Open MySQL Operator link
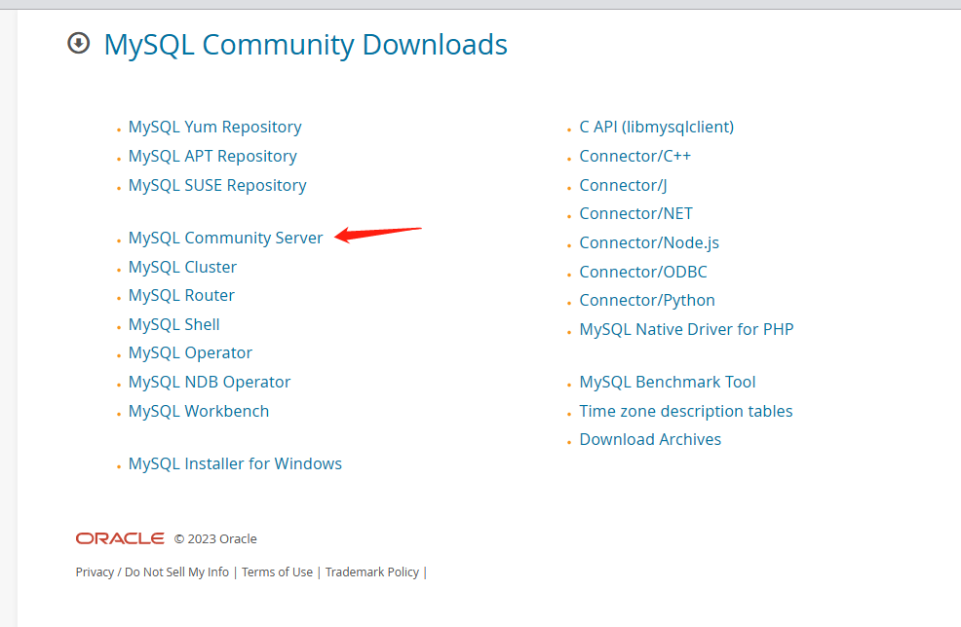 pyautogui.click(x=190, y=352)
